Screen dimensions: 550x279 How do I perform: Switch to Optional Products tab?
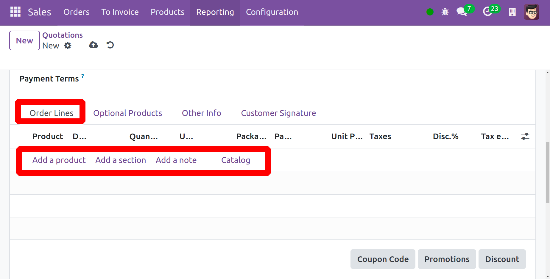pos(127,113)
